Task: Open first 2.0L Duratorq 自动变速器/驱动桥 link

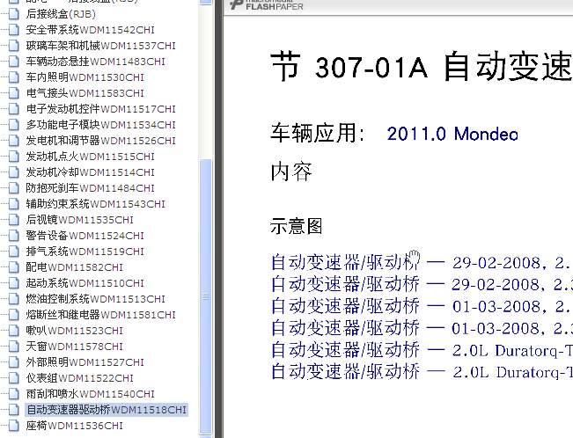Action: pos(422,350)
